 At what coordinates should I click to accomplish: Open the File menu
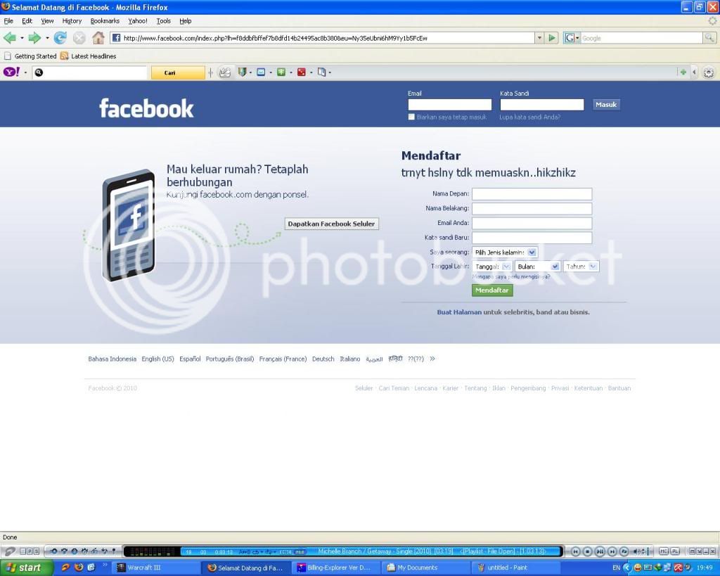tap(8, 21)
